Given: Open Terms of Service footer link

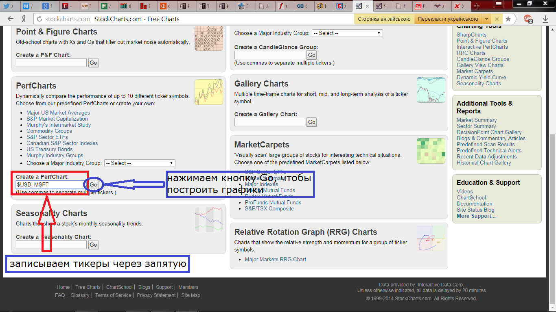Looking at the screenshot, I should coord(113,295).
